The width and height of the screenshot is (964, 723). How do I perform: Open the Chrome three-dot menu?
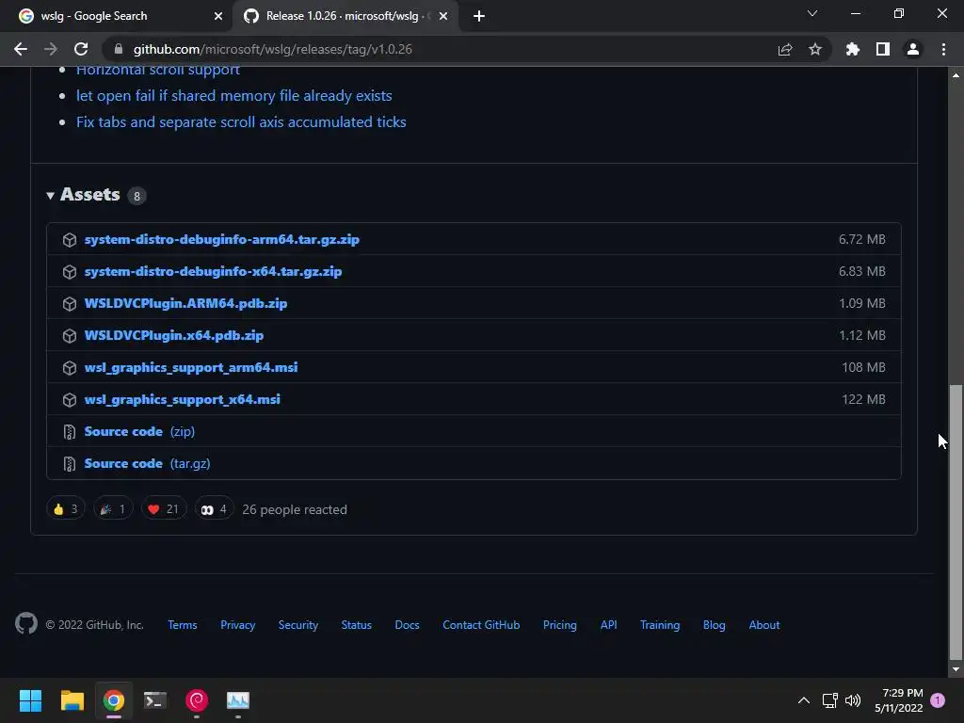[943, 49]
